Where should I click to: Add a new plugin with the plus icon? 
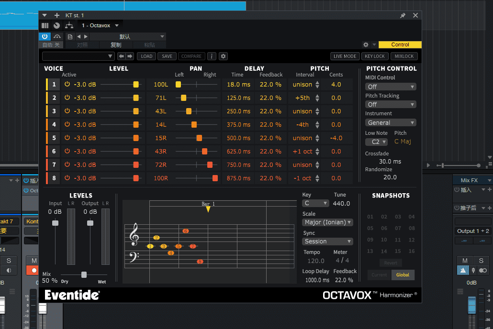[56, 15]
